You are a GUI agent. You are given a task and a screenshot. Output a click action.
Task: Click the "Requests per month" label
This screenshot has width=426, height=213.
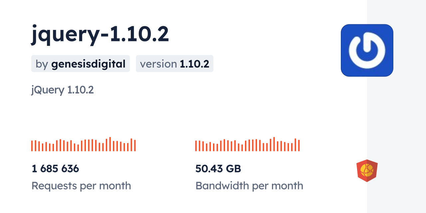click(x=81, y=186)
